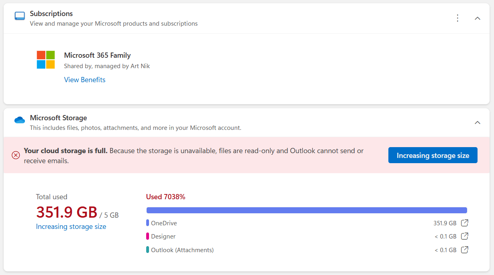Image resolution: width=494 pixels, height=275 pixels.
Task: Open the Subscriptions three-dot options menu
Action: [x=457, y=18]
